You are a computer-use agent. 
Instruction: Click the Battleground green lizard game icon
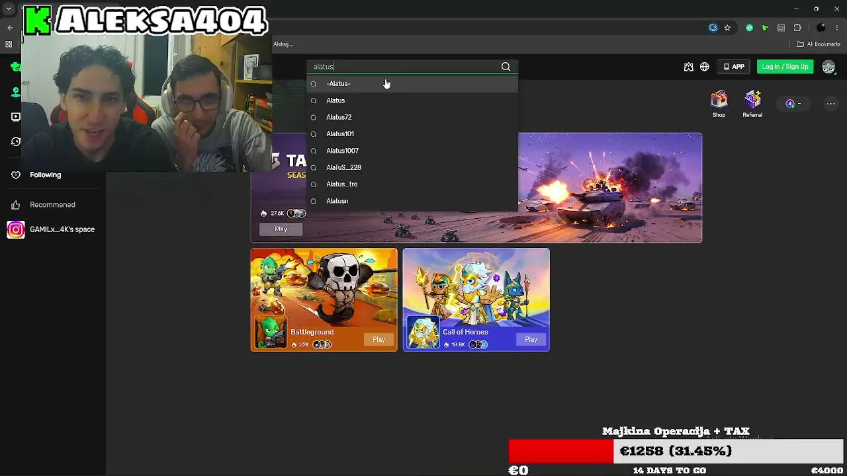271,332
